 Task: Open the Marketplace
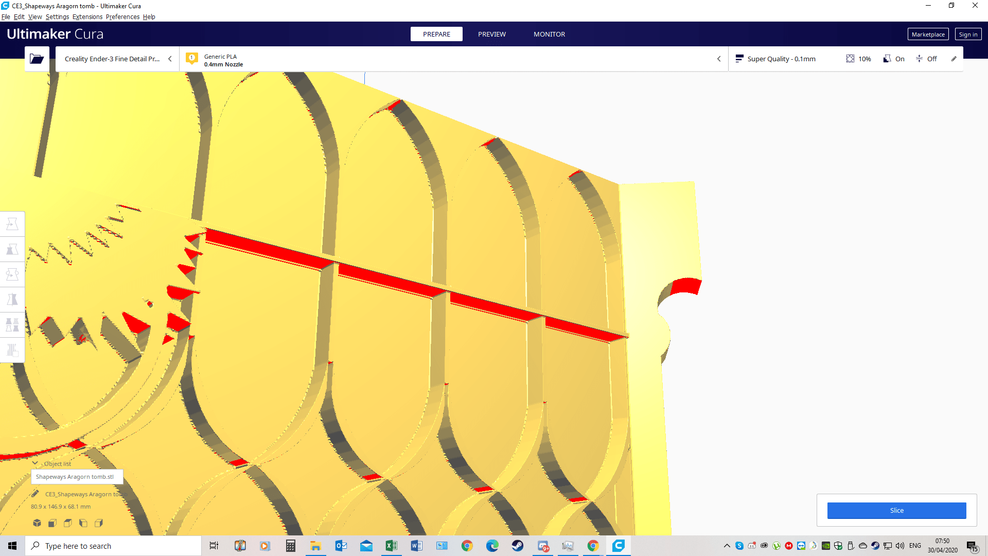tap(927, 34)
